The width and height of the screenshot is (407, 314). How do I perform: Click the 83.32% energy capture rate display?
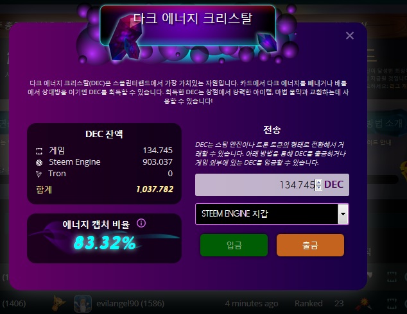pos(105,243)
